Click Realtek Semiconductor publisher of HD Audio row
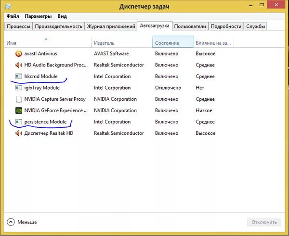The image size is (289, 236). coord(119,65)
